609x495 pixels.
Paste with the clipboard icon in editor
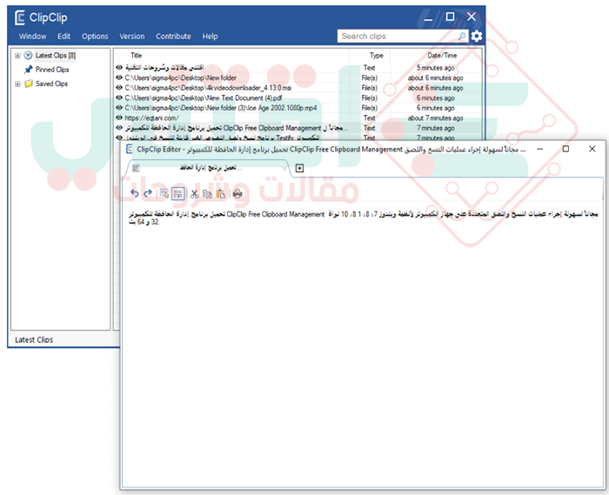pyautogui.click(x=221, y=193)
